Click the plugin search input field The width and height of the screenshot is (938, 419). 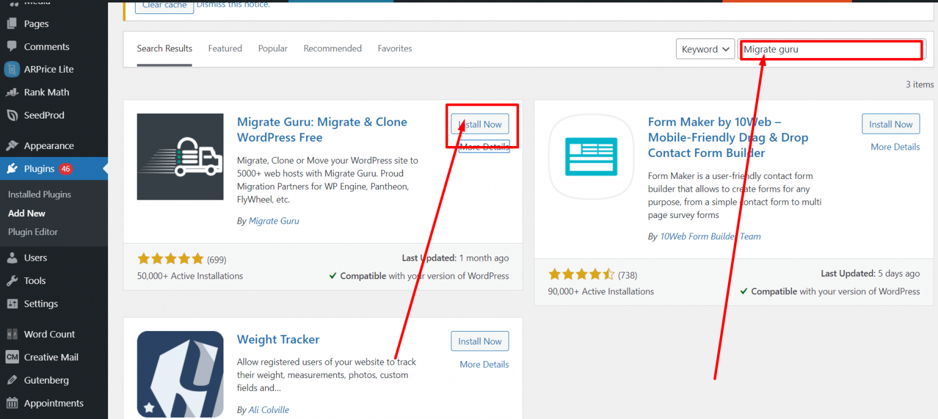pos(831,50)
